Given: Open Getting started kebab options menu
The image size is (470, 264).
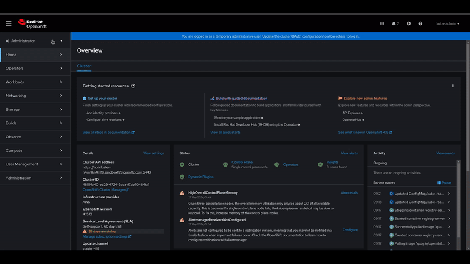Looking at the screenshot, I should pyautogui.click(x=453, y=86).
